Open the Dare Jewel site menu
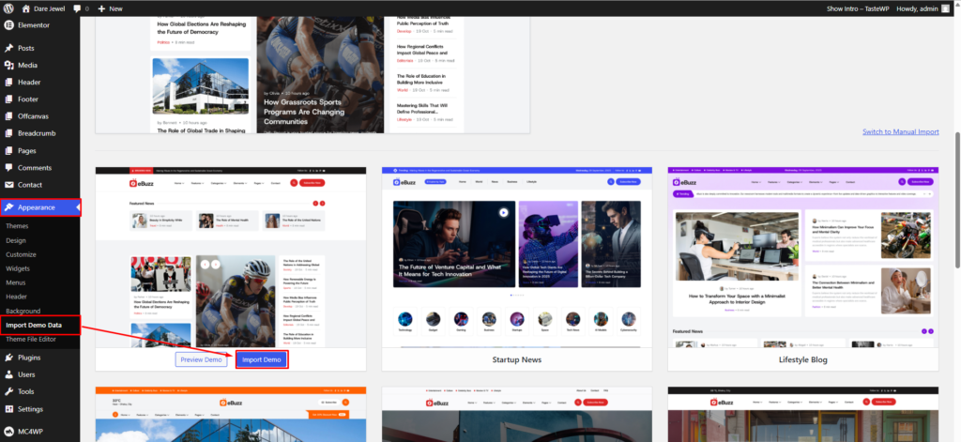This screenshot has height=442, width=961. click(44, 8)
